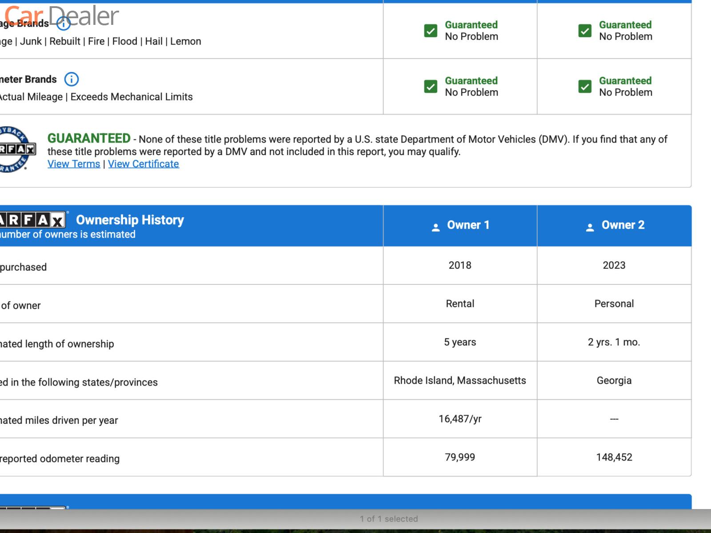Click the Odometer Brands info icon
Image resolution: width=711 pixels, height=533 pixels.
[71, 80]
